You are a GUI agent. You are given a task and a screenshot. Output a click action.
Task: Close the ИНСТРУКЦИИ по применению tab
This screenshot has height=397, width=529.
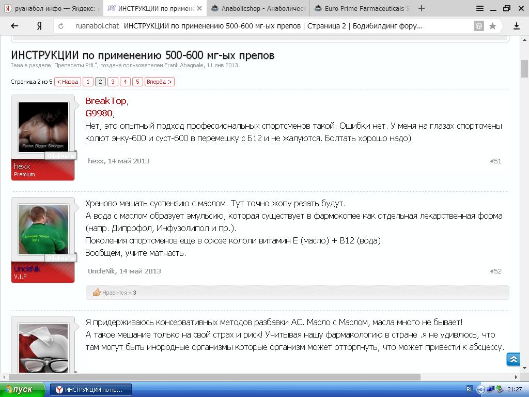tap(199, 8)
